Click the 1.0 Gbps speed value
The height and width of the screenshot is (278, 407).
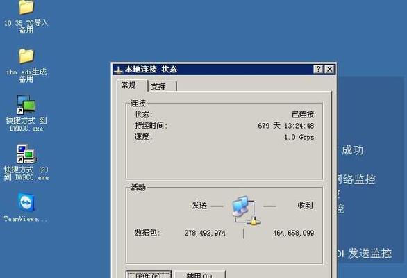(x=299, y=137)
